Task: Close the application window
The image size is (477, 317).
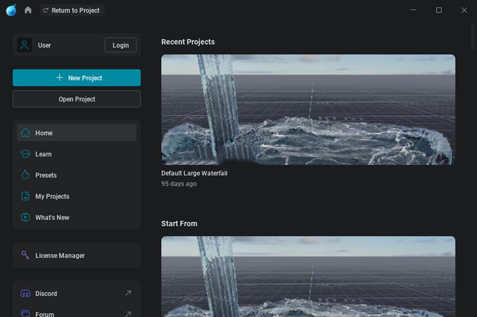Action: (x=464, y=10)
